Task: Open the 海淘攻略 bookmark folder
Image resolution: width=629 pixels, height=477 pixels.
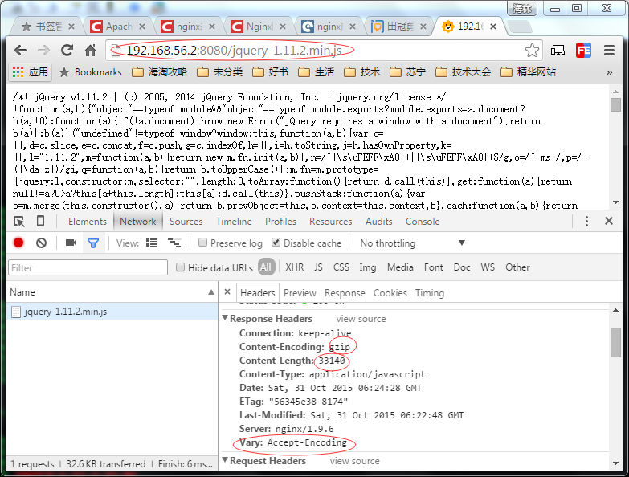Action: click(x=160, y=72)
